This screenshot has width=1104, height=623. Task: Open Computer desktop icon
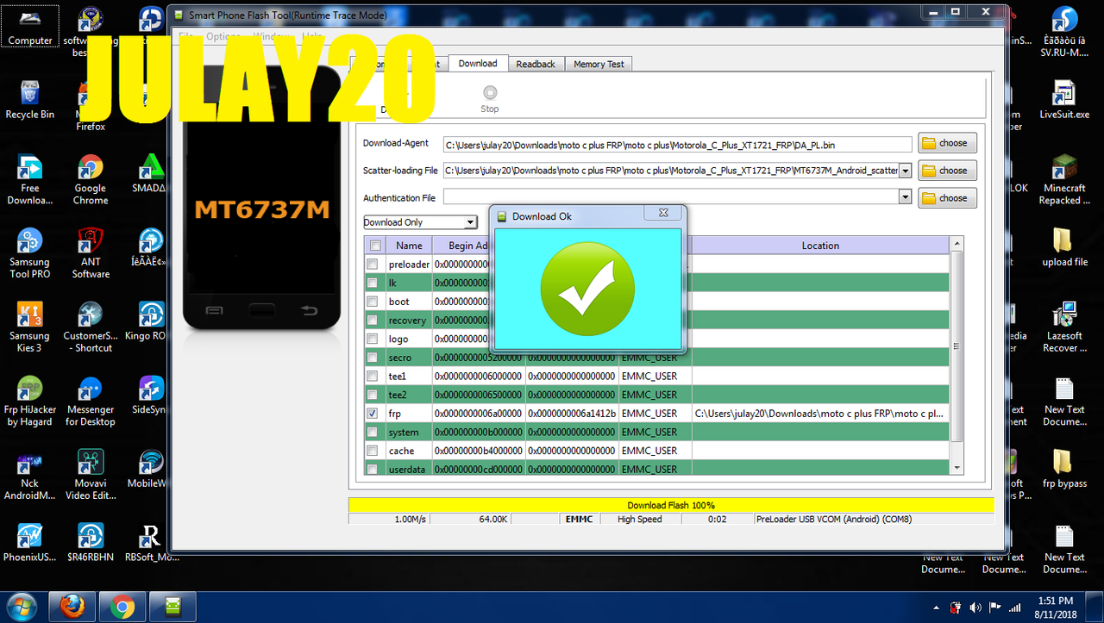pos(30,28)
